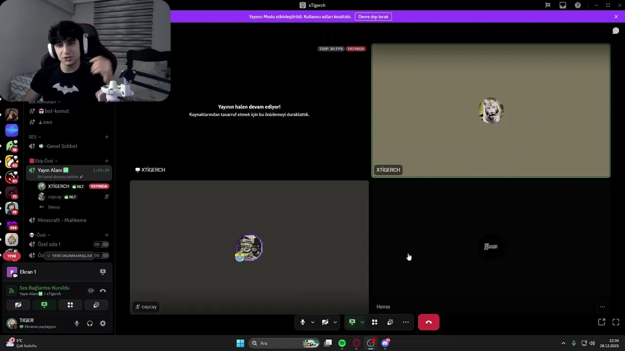Pop out the call into separate window
The image size is (625, 351).
coord(602,322)
